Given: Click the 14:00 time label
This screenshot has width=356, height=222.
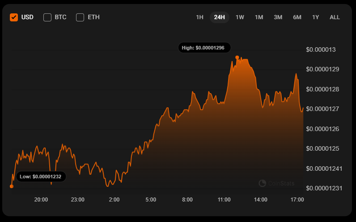Looking at the screenshot, I should click(261, 200).
